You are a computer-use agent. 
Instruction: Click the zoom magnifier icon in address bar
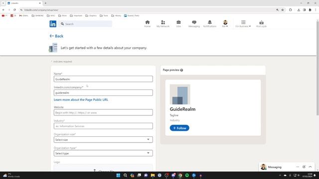[277, 10]
